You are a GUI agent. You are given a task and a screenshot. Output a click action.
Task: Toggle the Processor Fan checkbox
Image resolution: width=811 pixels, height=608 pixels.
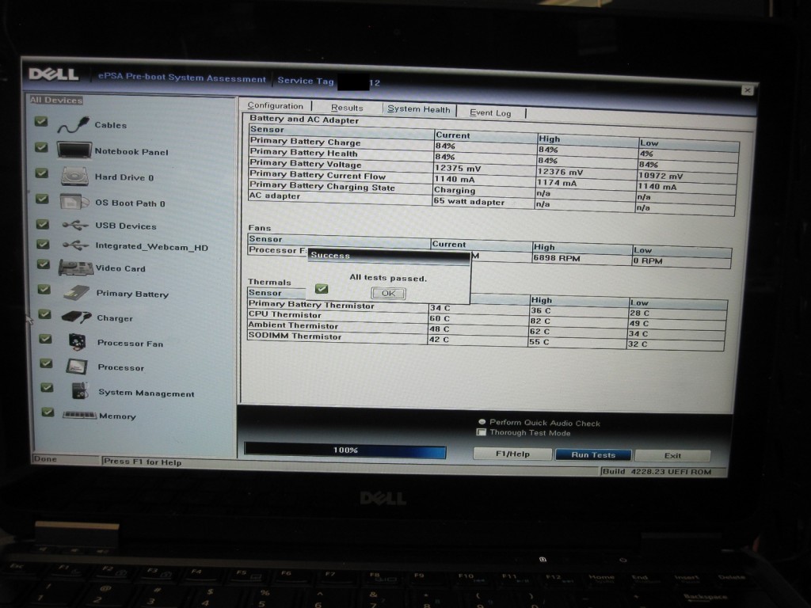45,339
